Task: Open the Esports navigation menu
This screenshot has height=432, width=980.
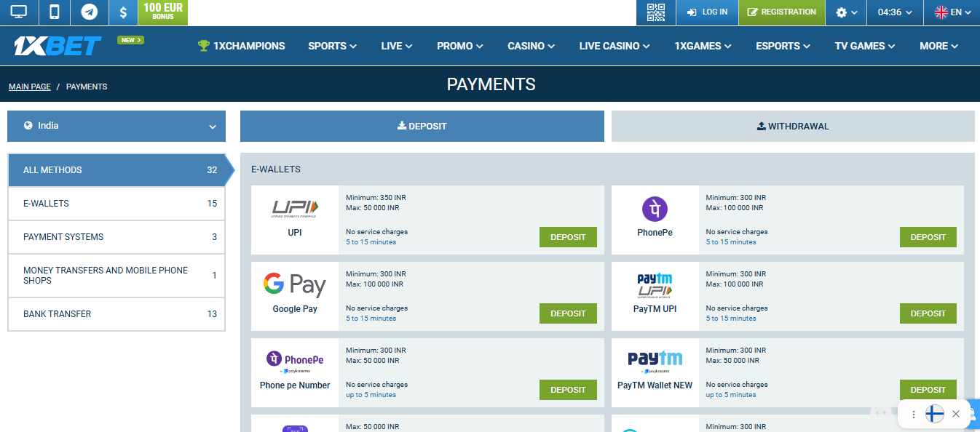Action: (783, 46)
